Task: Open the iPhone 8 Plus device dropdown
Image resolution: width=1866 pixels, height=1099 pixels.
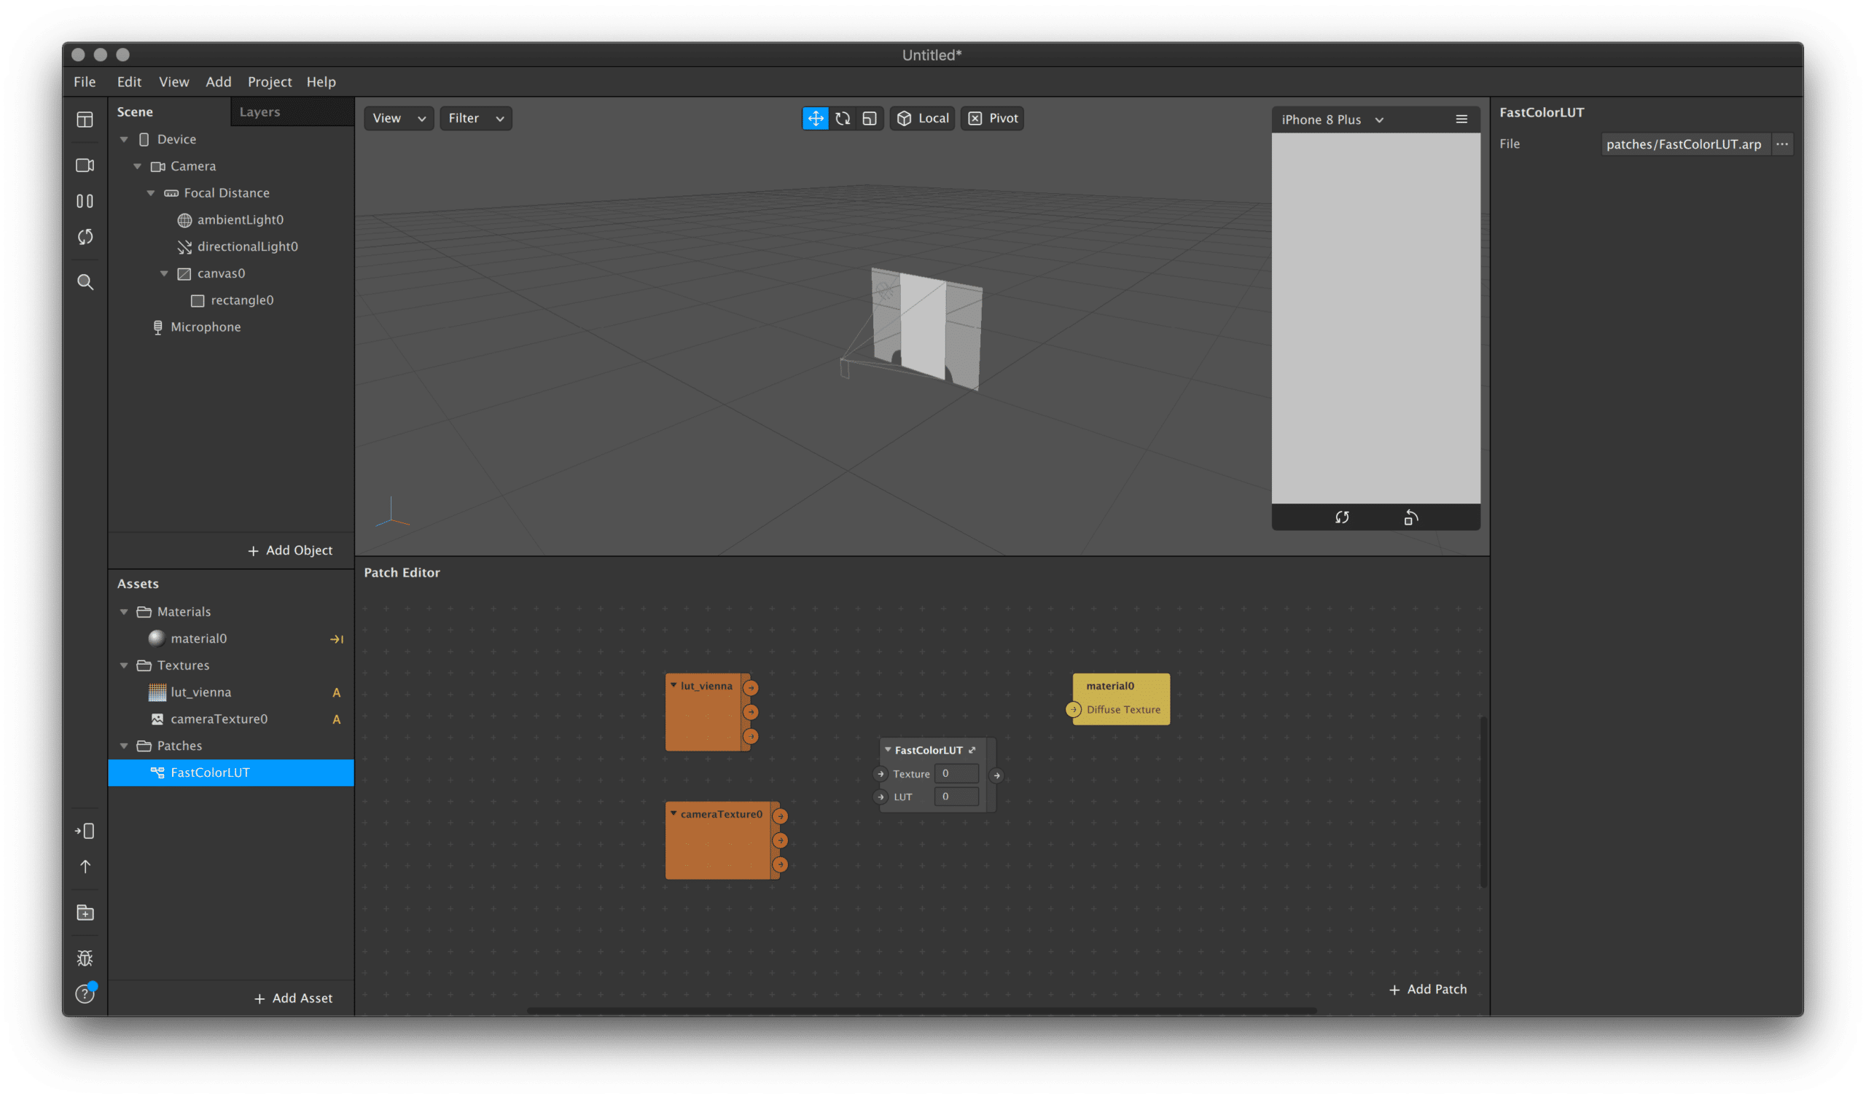Action: click(x=1333, y=120)
